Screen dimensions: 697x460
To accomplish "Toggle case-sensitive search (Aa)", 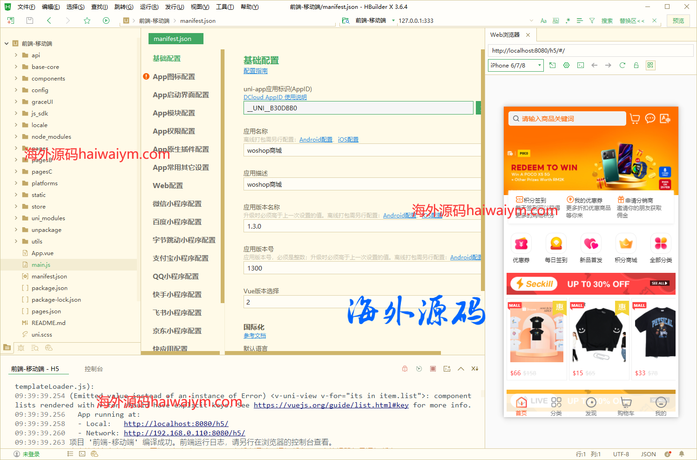I will coord(543,20).
